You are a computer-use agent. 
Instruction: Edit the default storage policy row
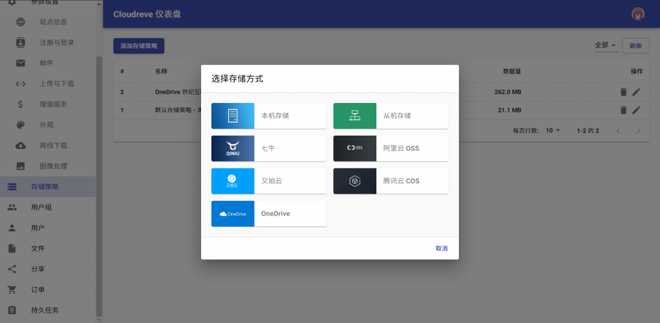tap(636, 110)
